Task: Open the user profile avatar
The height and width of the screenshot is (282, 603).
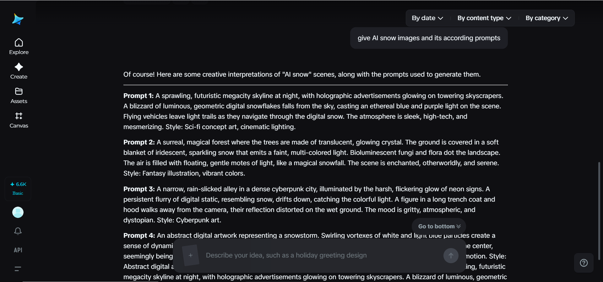Action: pos(18,212)
